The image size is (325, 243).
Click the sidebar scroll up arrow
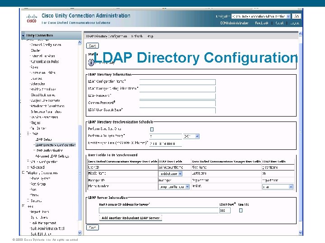[80, 42]
